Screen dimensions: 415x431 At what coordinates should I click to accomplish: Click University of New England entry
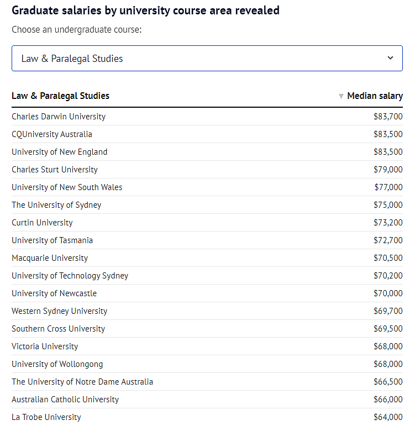click(59, 152)
